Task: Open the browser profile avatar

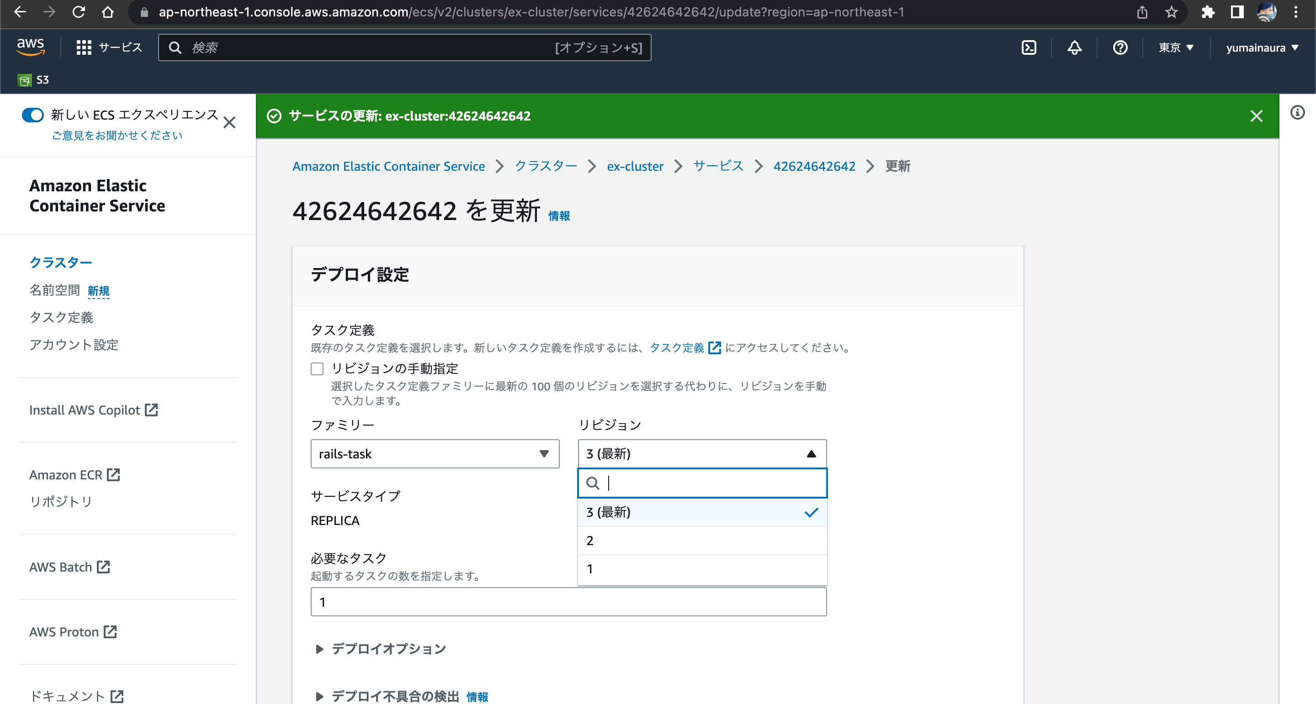Action: tap(1267, 12)
